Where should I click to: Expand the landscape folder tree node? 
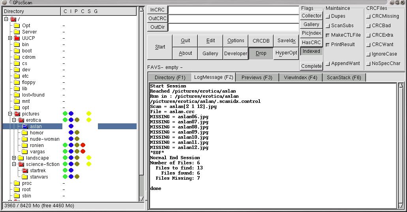(x=14, y=158)
